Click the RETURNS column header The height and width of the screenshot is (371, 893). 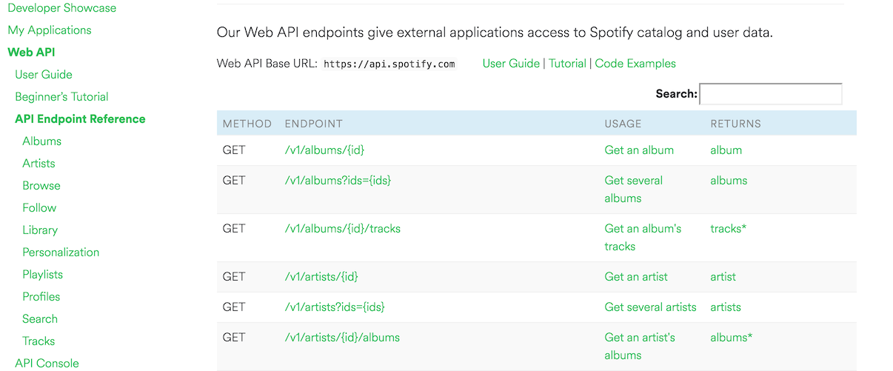735,124
